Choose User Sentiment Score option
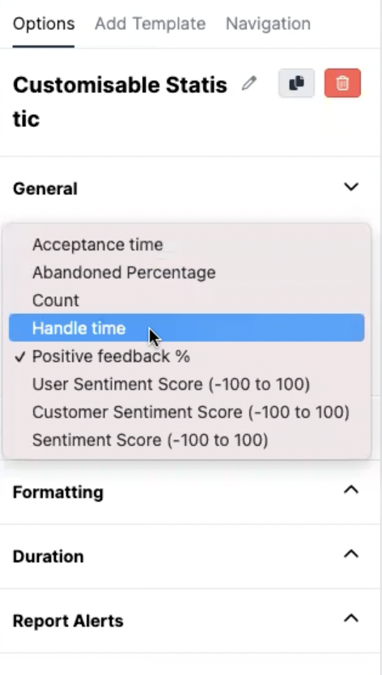The image size is (382, 675). (186, 384)
